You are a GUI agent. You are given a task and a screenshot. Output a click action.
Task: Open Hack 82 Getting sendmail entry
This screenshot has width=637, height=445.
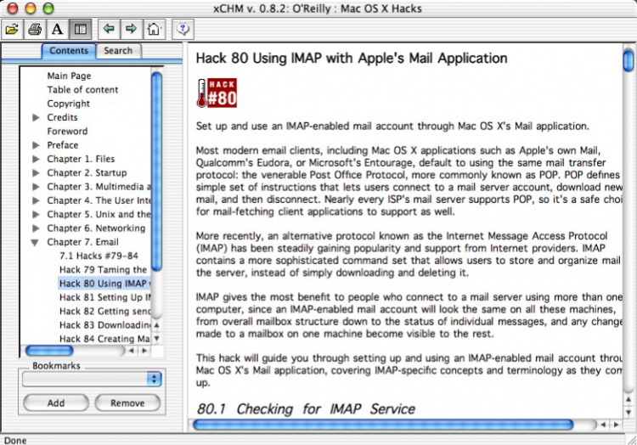pyautogui.click(x=104, y=311)
